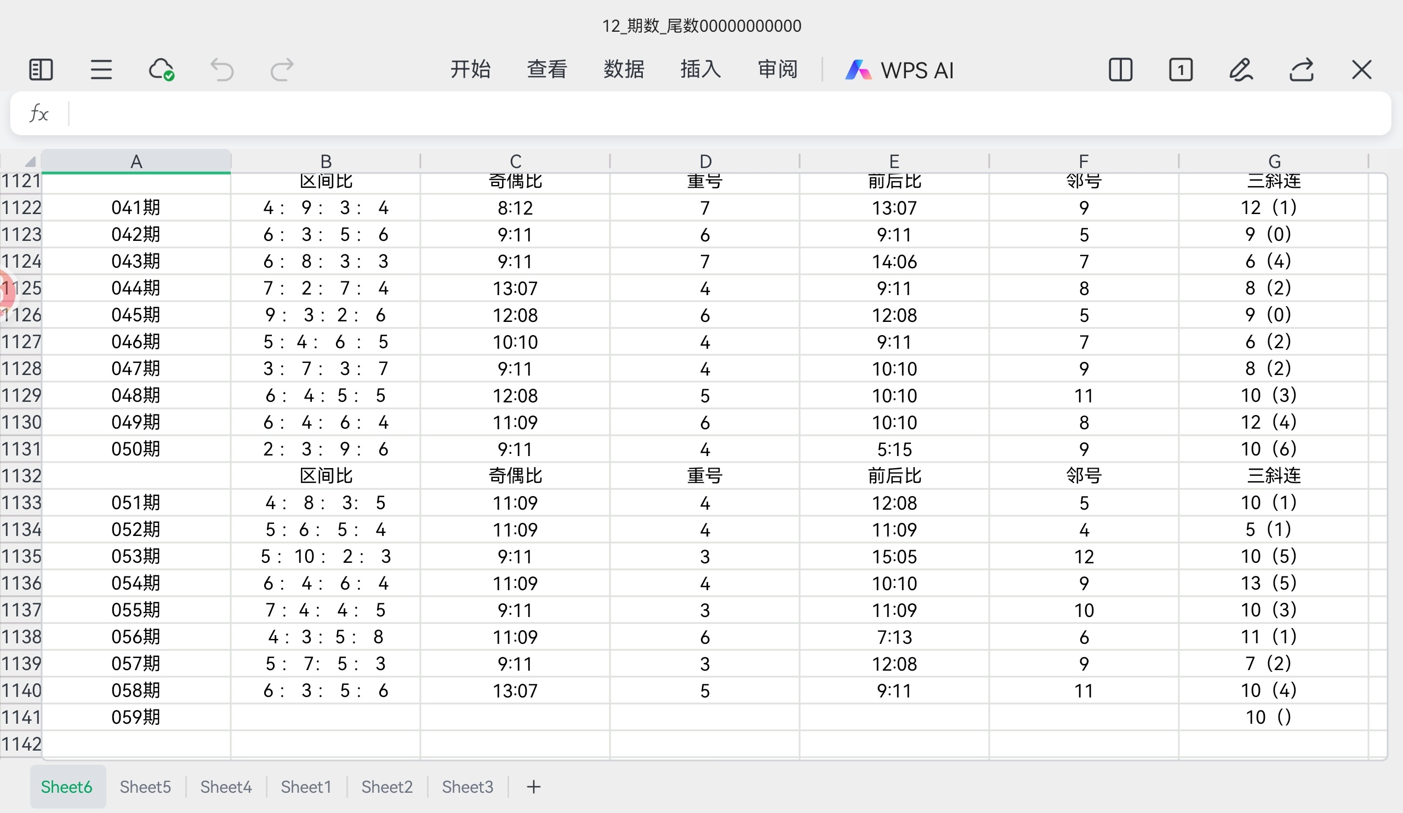This screenshot has width=1403, height=813.
Task: Click the cloud sync status icon
Action: (x=162, y=70)
